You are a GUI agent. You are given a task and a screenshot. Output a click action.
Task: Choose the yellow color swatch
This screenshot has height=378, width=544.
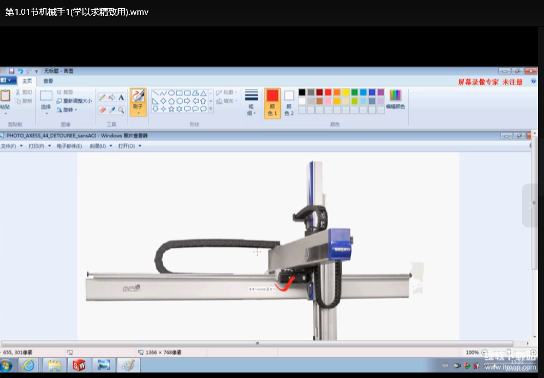coord(346,92)
